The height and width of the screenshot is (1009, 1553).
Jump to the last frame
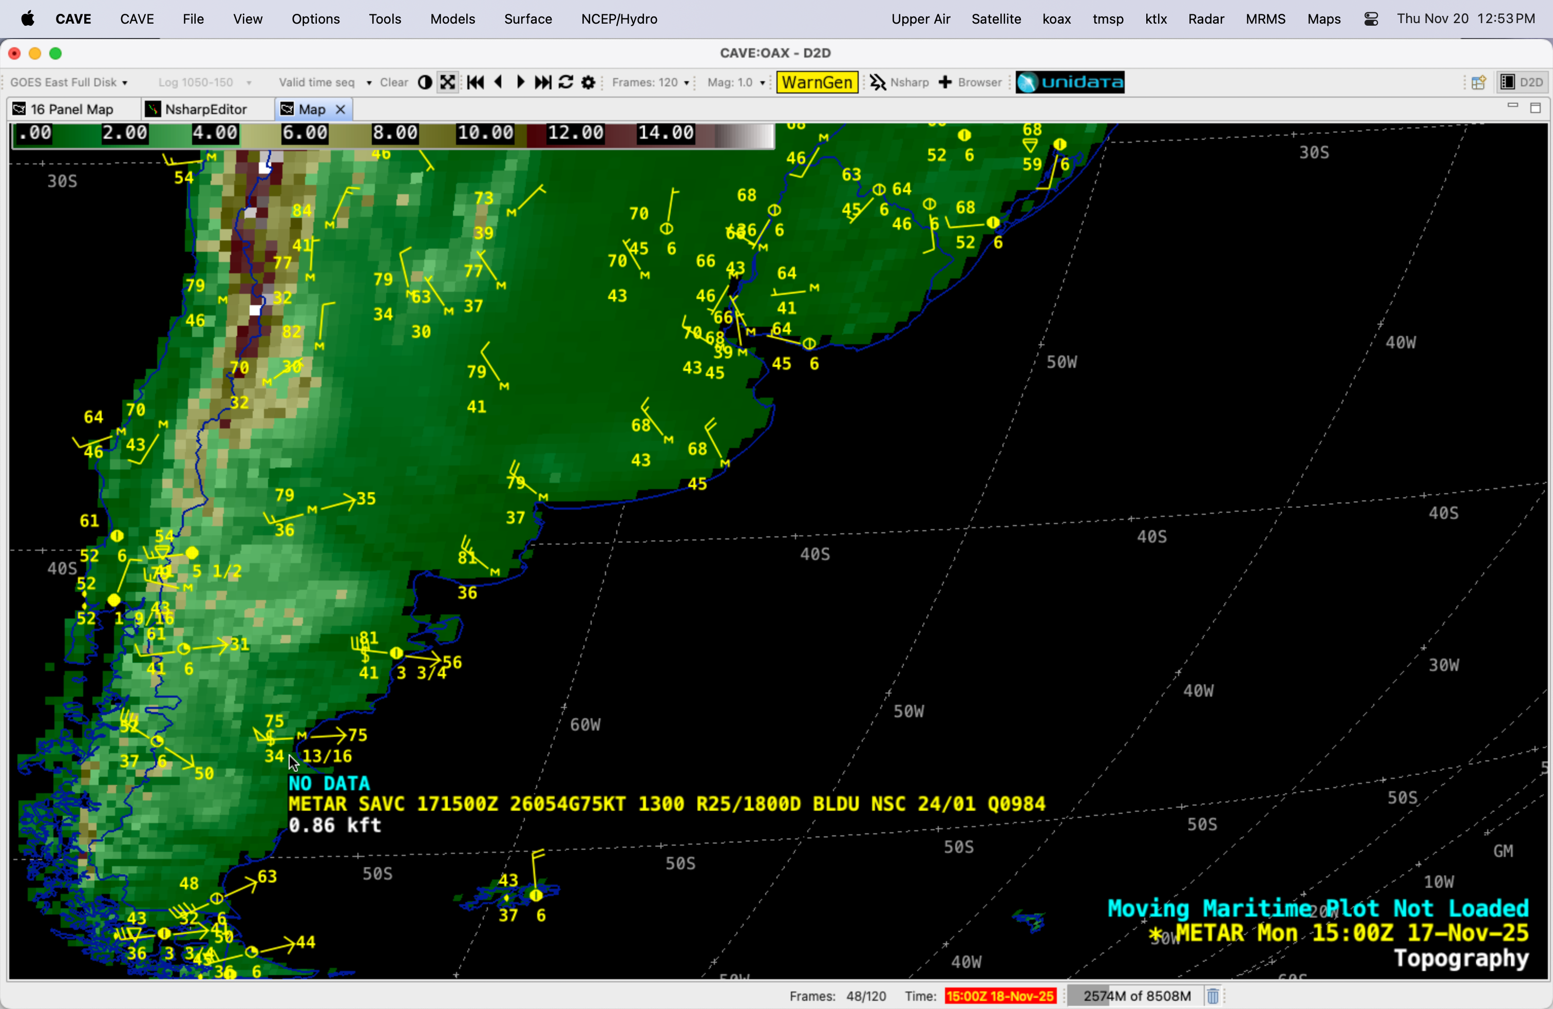pos(543,82)
